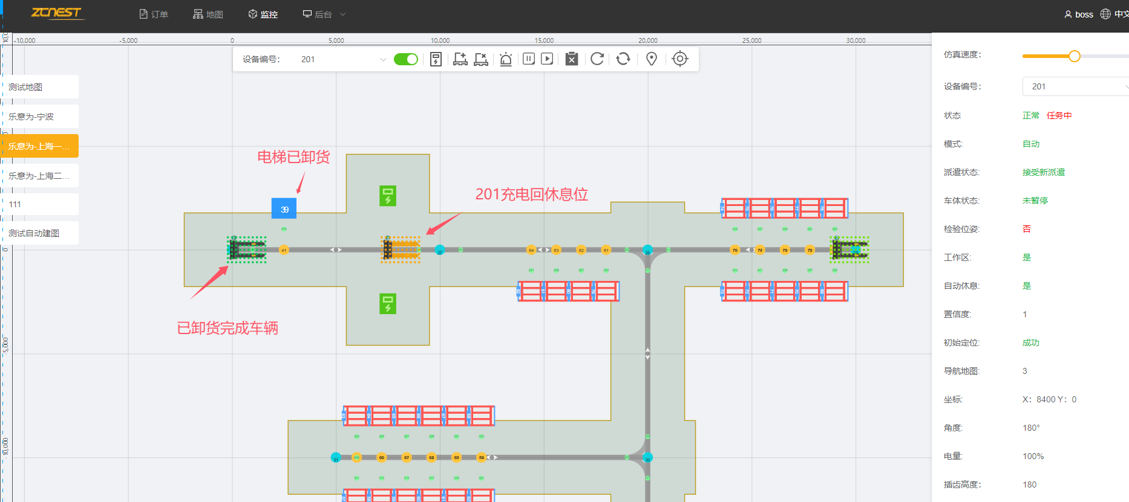The width and height of the screenshot is (1129, 502).
Task: Click the globe language icon
Action: (1105, 14)
